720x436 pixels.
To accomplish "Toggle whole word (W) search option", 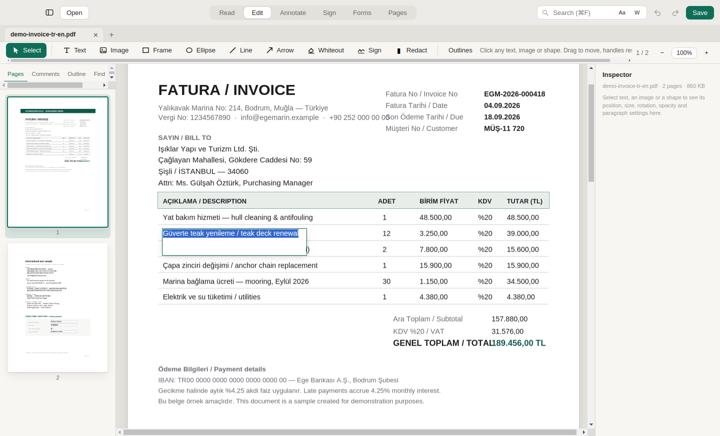I will [x=637, y=12].
